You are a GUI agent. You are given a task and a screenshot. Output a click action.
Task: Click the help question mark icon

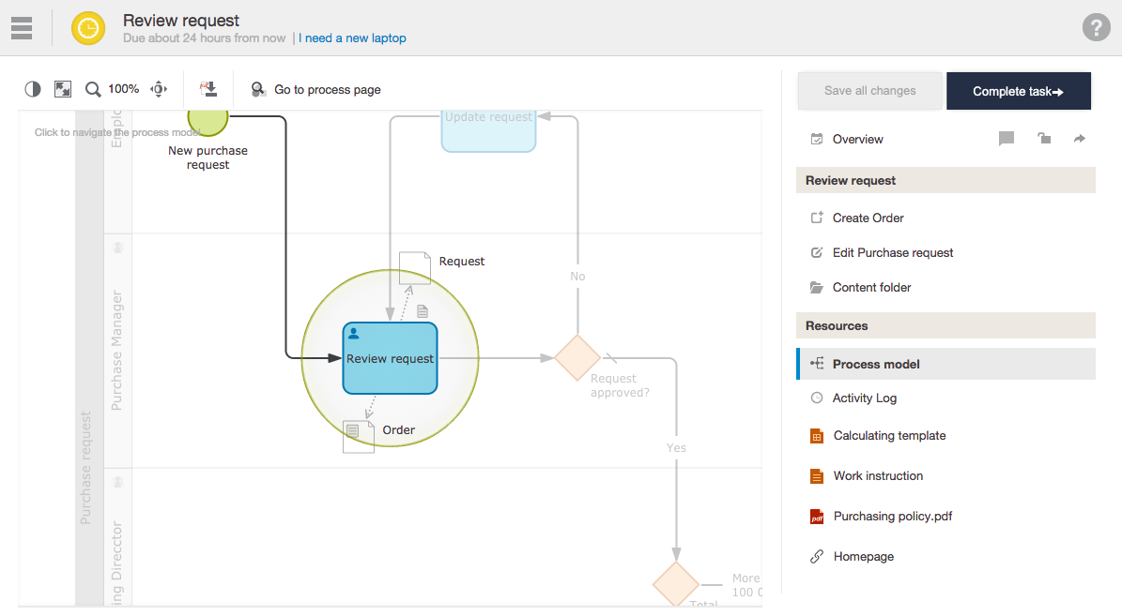[1096, 27]
